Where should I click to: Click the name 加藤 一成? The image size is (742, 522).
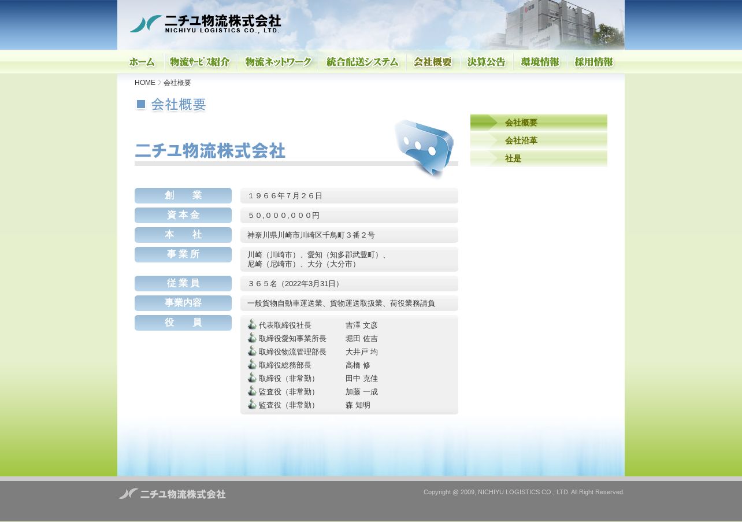tap(362, 392)
